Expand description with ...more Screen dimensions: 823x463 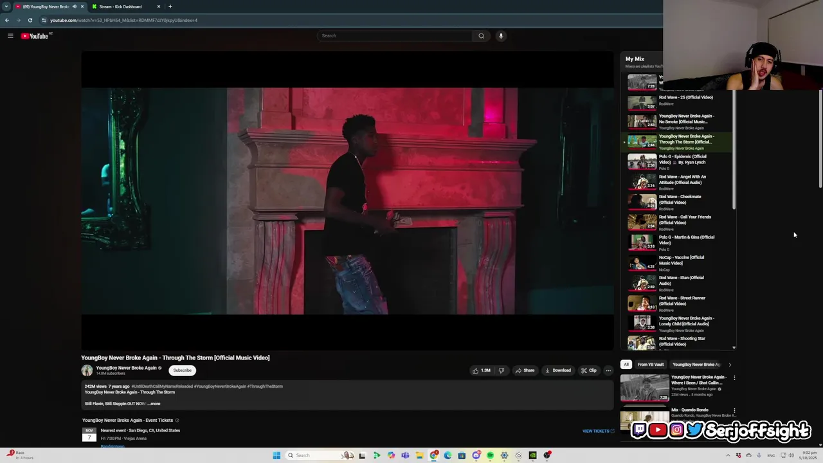(154, 404)
